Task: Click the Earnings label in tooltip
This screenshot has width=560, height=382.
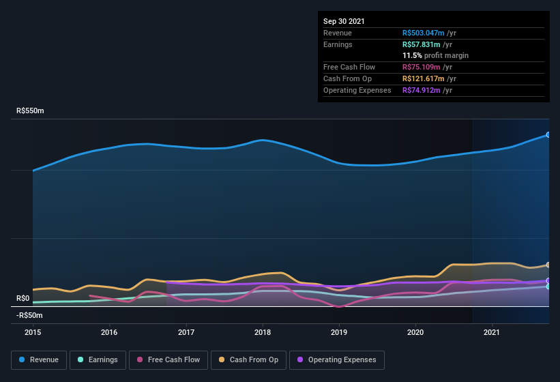Action: pyautogui.click(x=338, y=44)
